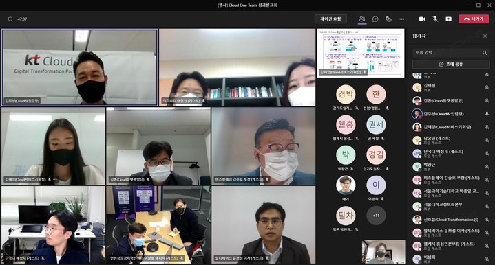Screen dimensions: 495x265
Task: Expand the +11 additional participants bubble
Action: (x=376, y=216)
